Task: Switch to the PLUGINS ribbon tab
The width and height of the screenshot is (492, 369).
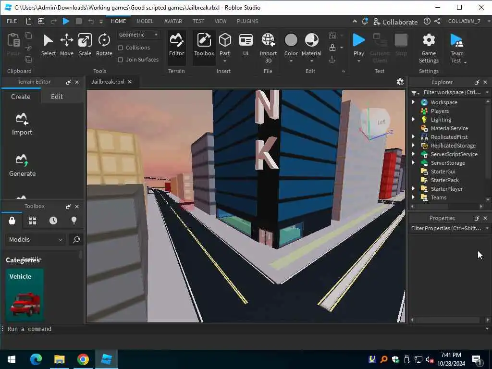Action: 247,21
